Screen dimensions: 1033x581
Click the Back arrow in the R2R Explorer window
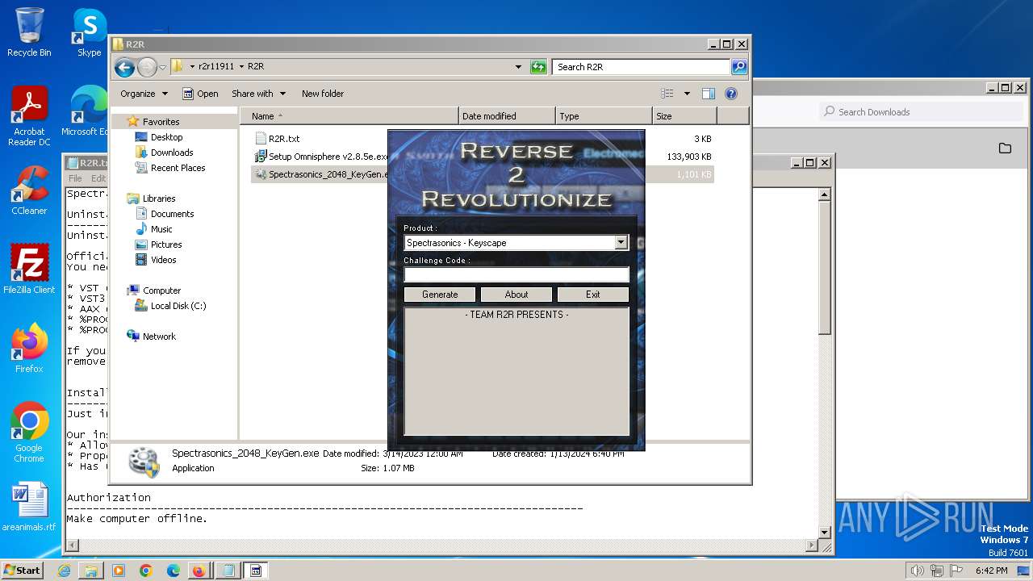click(124, 67)
